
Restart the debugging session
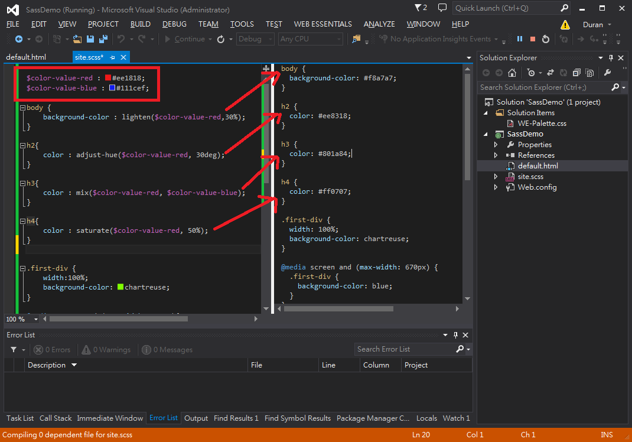pos(545,39)
